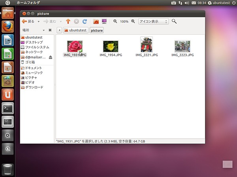Viewport: 237px width, 177px height.
Task: Open デスクトップ in the sidebar
Action: coord(37,42)
